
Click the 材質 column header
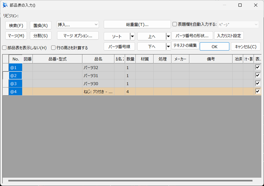click(144, 59)
